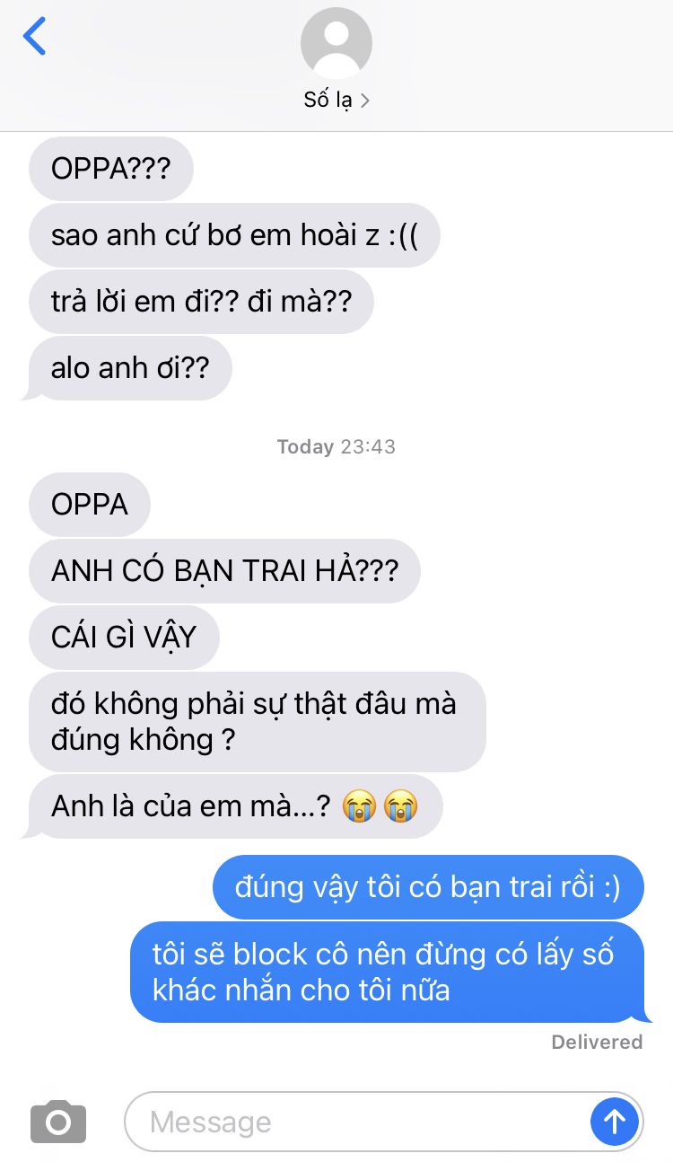Tap the 'tôi sẽ block cô' sent message

(x=389, y=972)
